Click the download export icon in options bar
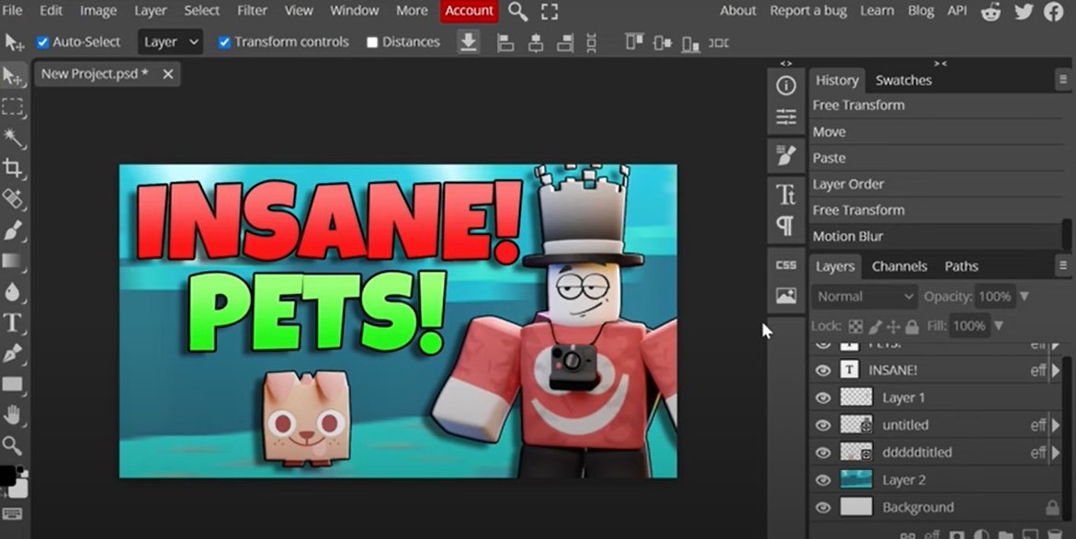Viewport: 1076px width, 539px height. [468, 42]
